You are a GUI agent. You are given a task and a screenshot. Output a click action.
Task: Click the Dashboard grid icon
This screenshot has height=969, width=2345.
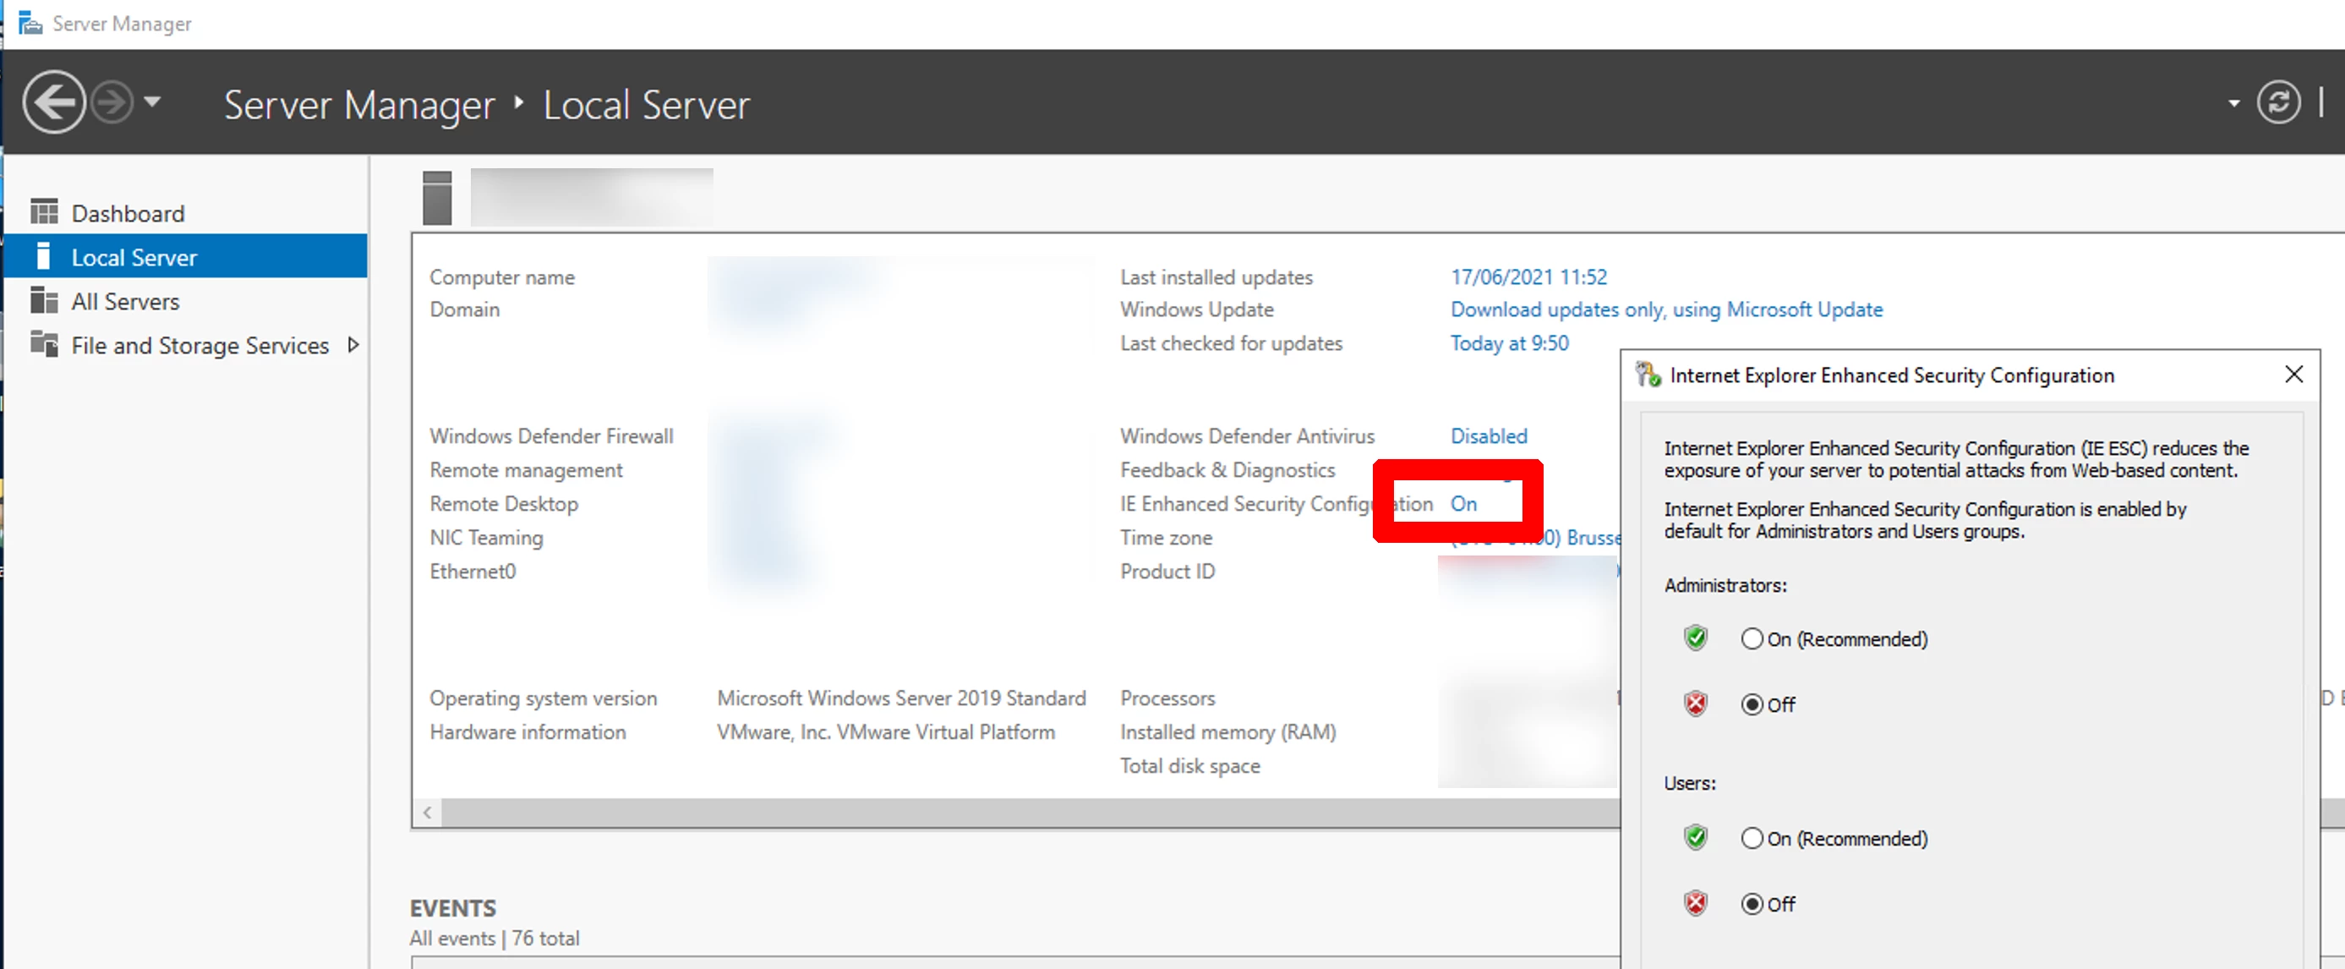click(x=44, y=212)
